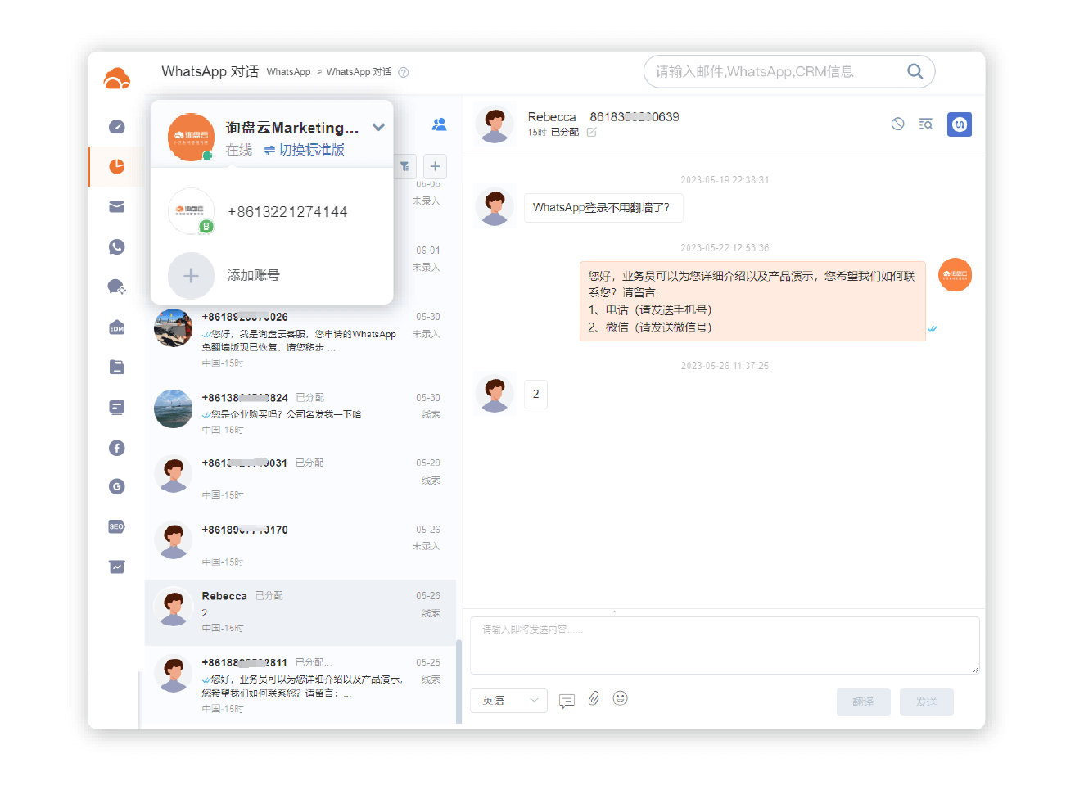Open conversation ending in 0026

[x=300, y=340]
